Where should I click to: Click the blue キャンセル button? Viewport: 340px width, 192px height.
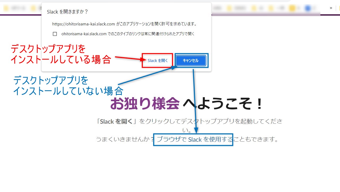(191, 61)
